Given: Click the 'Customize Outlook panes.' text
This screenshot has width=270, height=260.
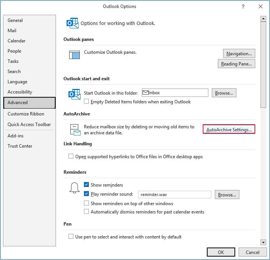Looking at the screenshot, I should click(110, 52).
